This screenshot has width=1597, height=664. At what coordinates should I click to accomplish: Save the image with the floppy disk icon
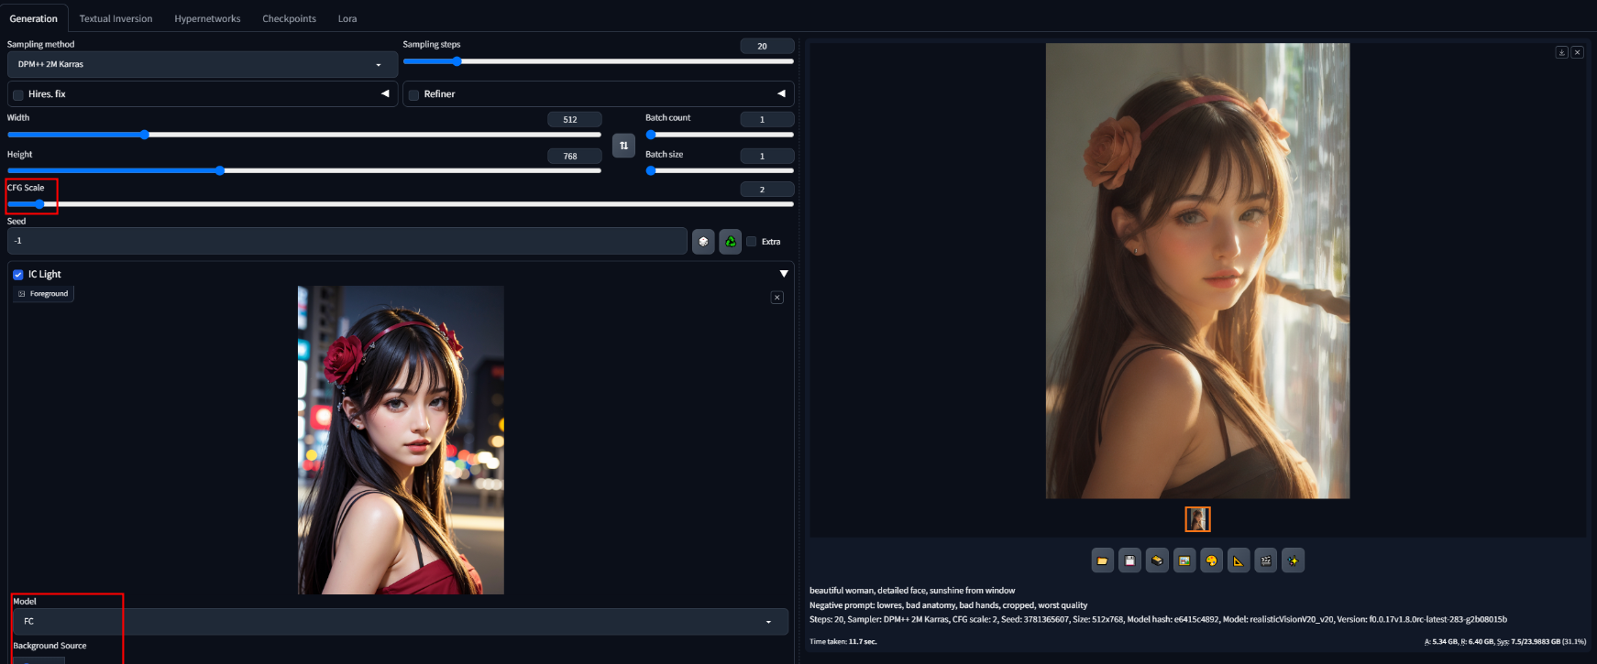[1129, 561]
